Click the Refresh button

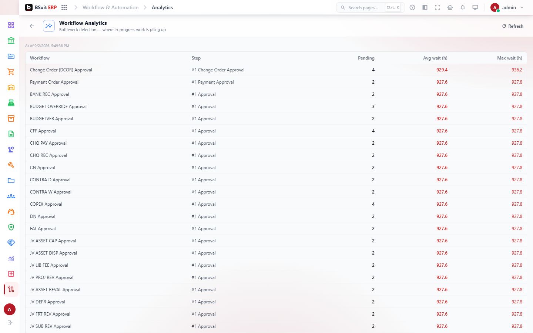tap(513, 26)
